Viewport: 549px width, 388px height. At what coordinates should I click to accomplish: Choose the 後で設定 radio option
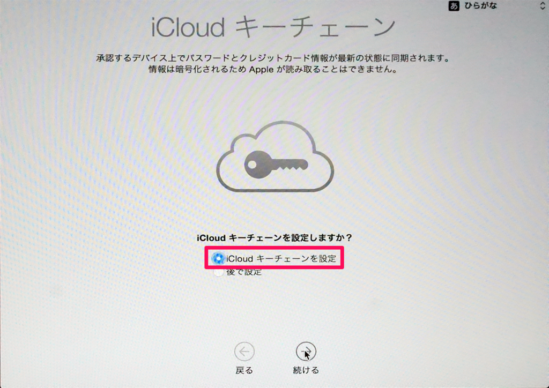point(219,272)
